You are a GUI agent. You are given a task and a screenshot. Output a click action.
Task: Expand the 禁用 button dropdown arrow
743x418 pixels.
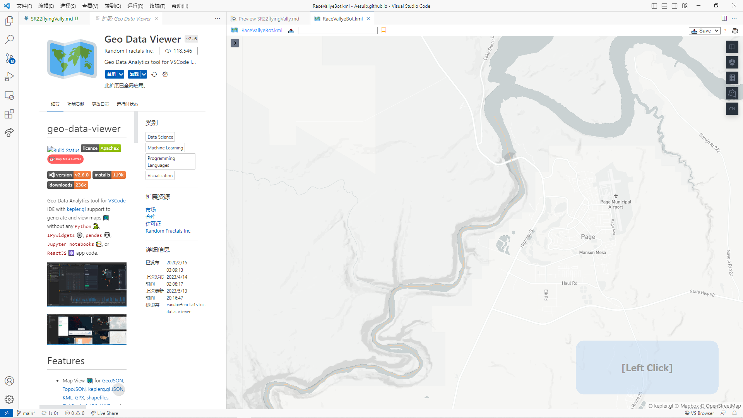[121, 74]
